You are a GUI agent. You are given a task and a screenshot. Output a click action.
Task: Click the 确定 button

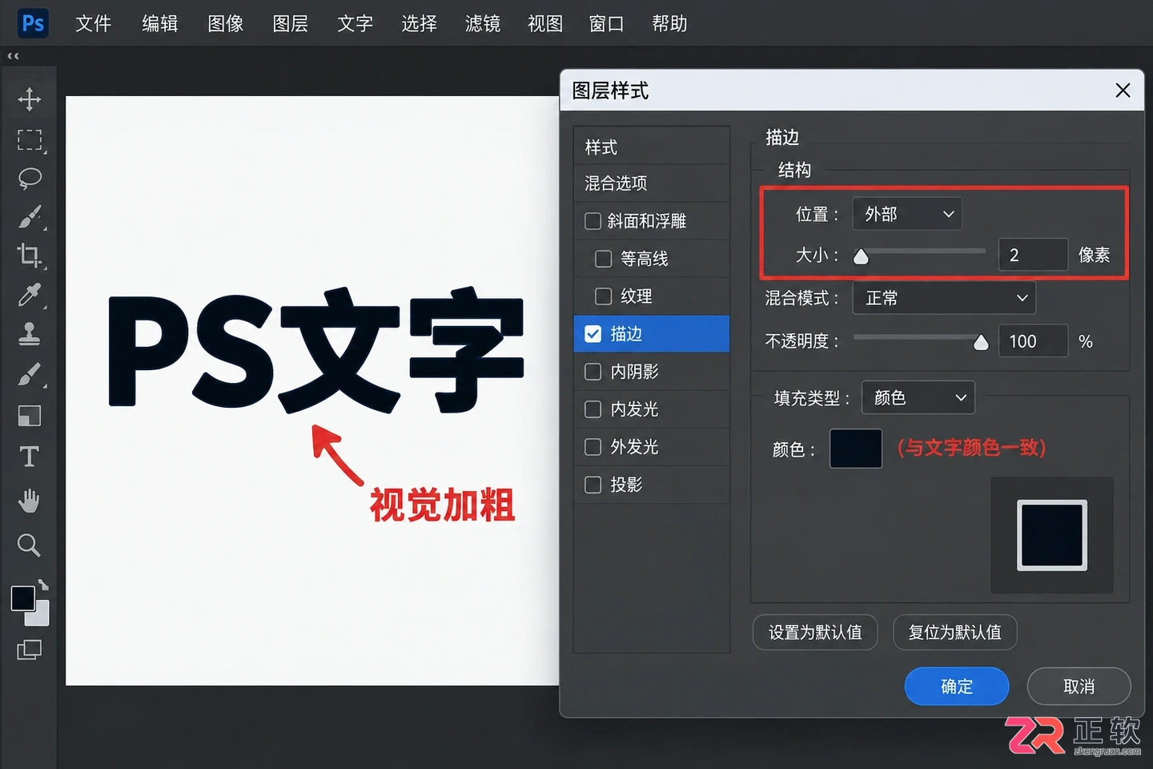pyautogui.click(x=957, y=686)
